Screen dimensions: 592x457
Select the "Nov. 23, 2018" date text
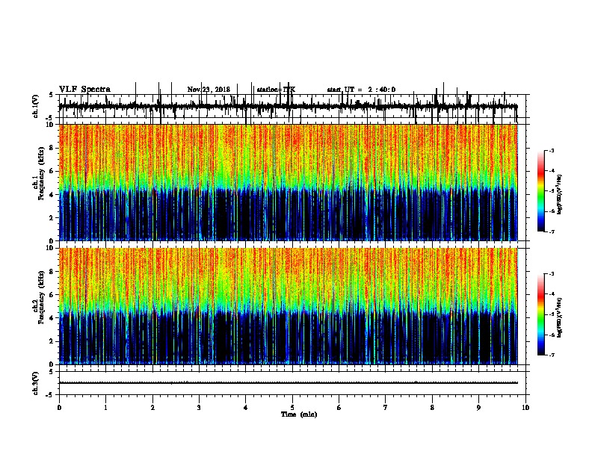click(x=209, y=90)
